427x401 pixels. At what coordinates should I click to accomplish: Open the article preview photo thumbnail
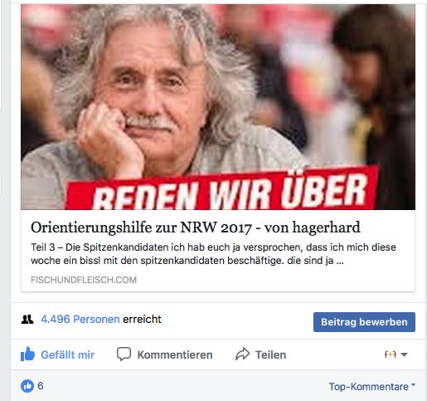218,107
